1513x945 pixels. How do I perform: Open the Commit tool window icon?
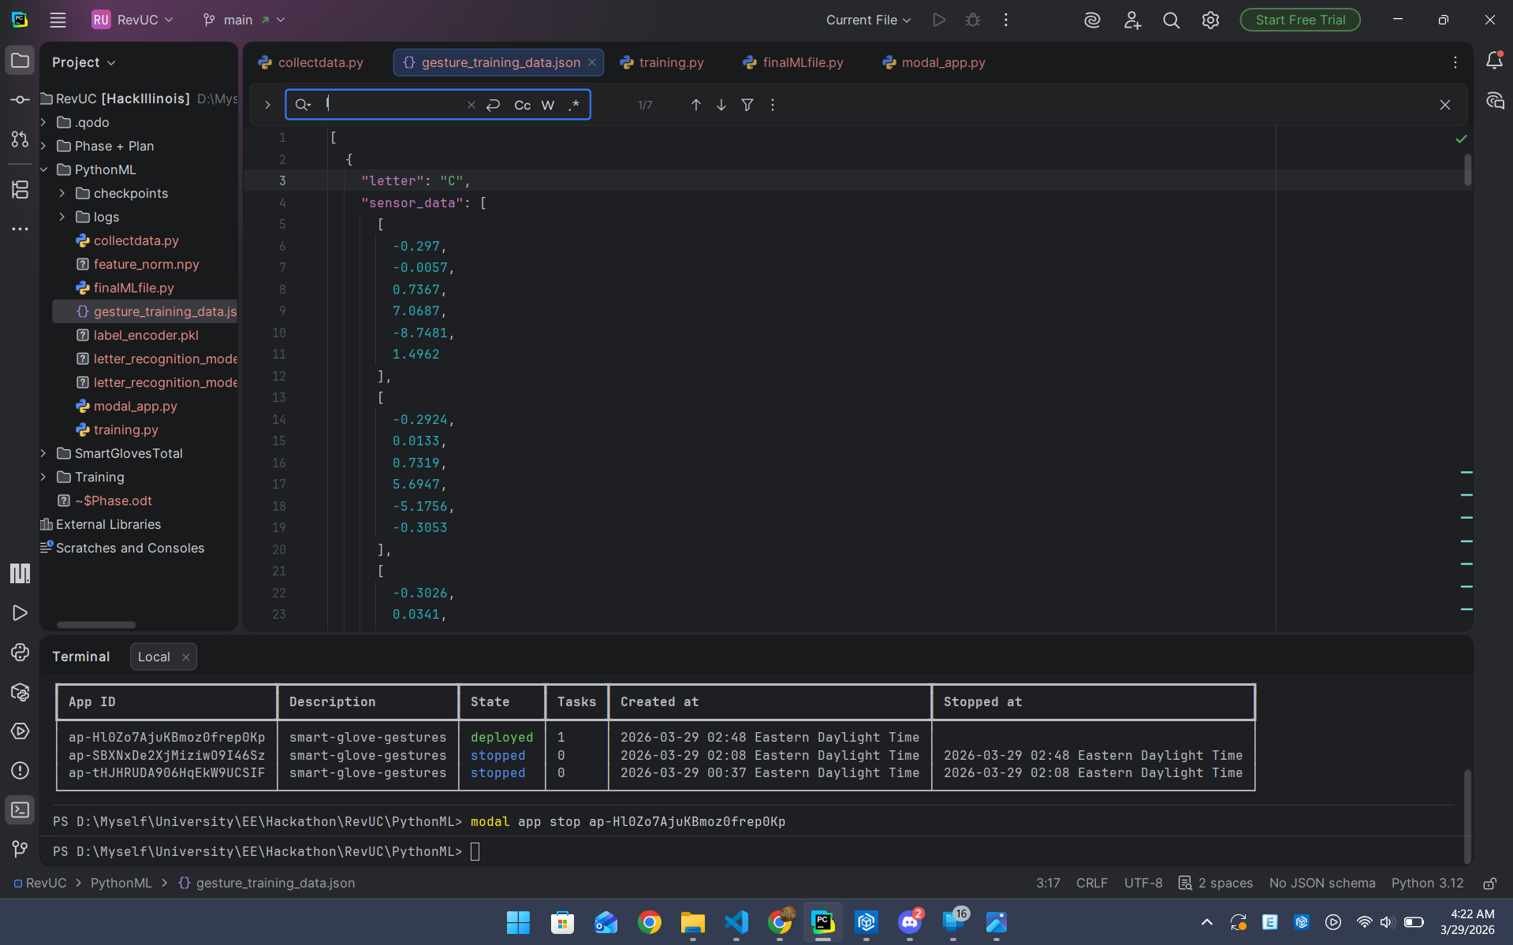(x=20, y=99)
